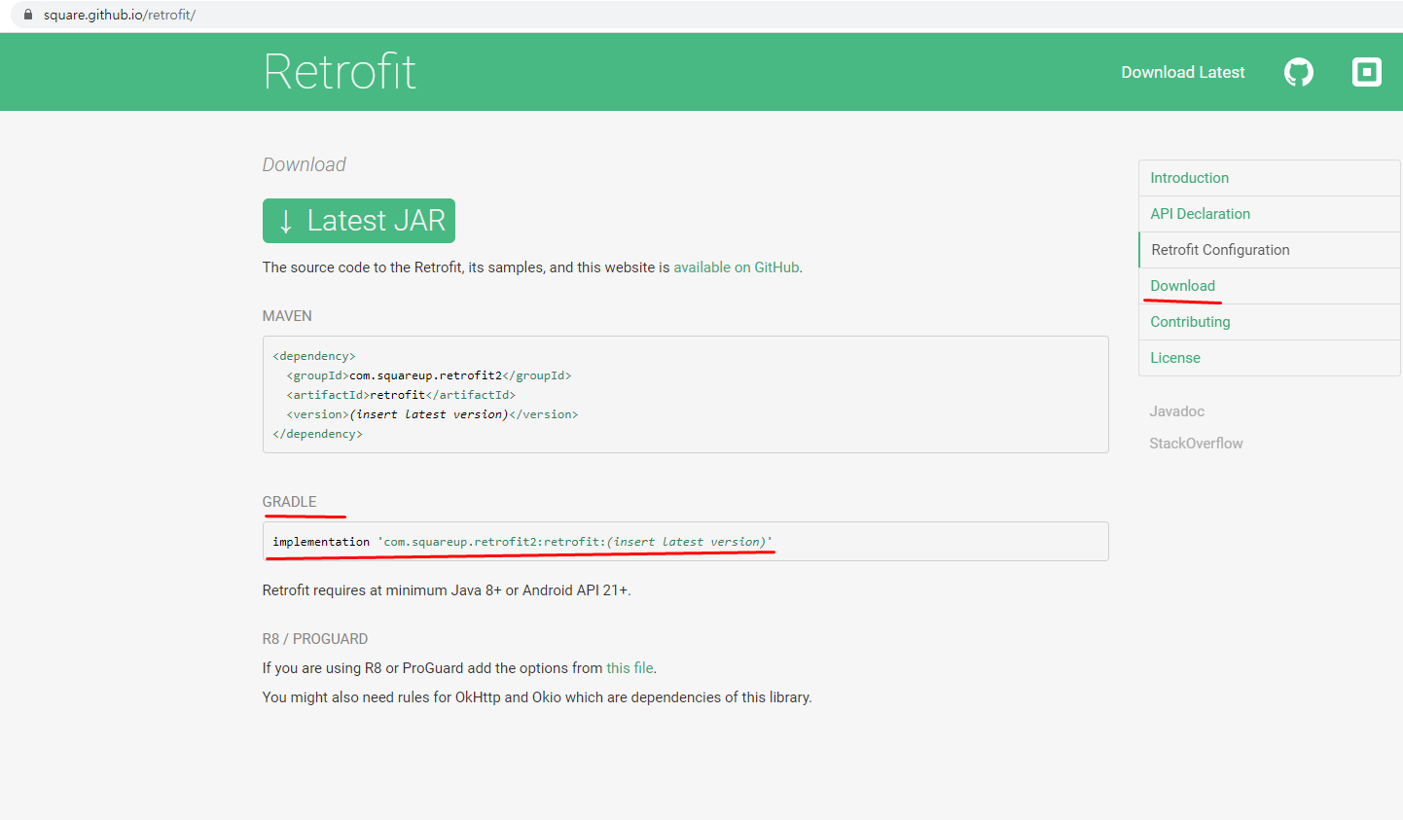Open the 'available on GitHub' link
1403x820 pixels.
(x=737, y=267)
